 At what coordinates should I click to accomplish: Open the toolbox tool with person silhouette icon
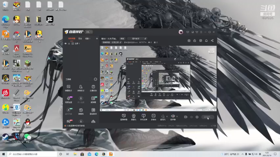[x=81, y=88]
